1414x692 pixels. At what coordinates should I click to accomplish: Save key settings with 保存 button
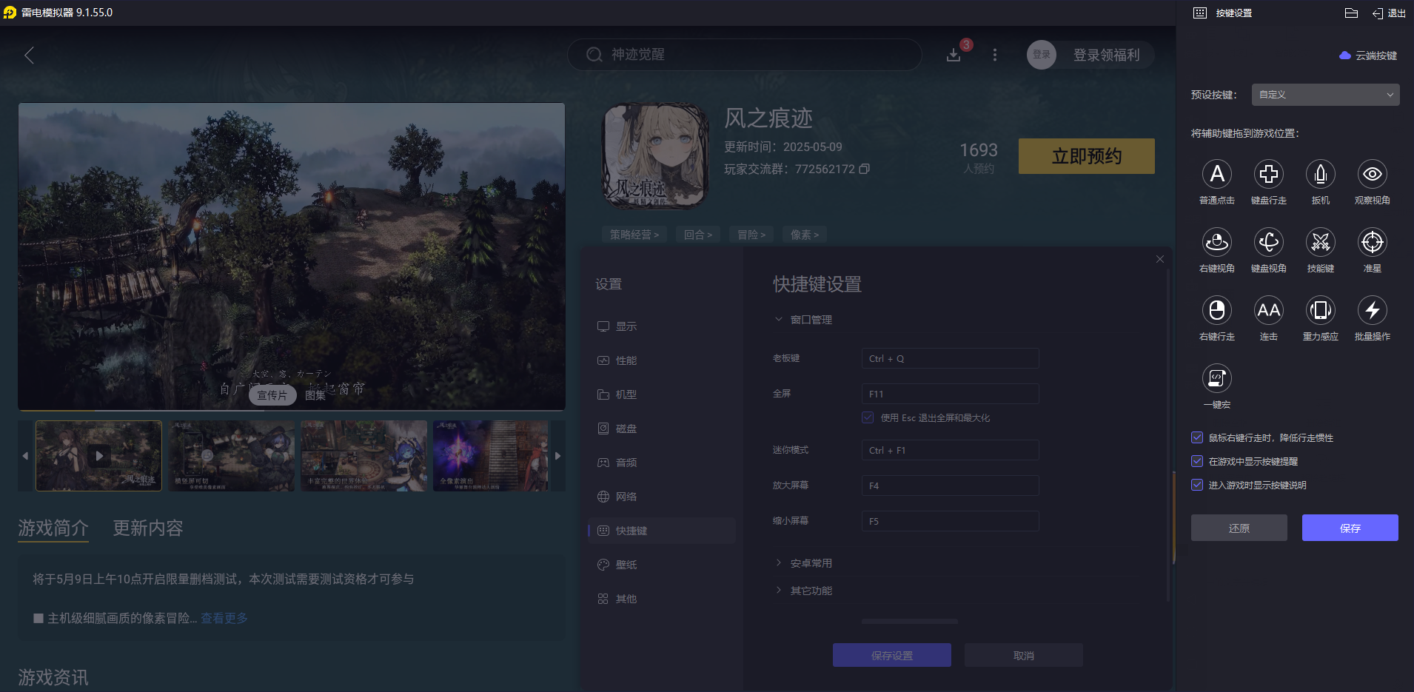(x=1350, y=528)
